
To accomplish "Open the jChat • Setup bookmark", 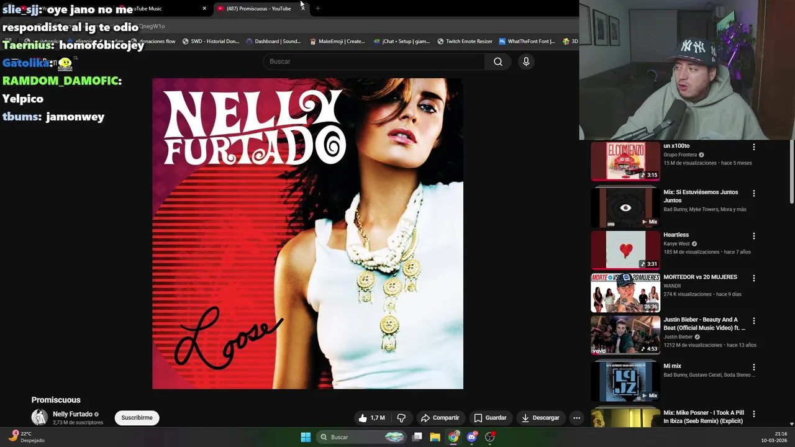I will (401, 41).
